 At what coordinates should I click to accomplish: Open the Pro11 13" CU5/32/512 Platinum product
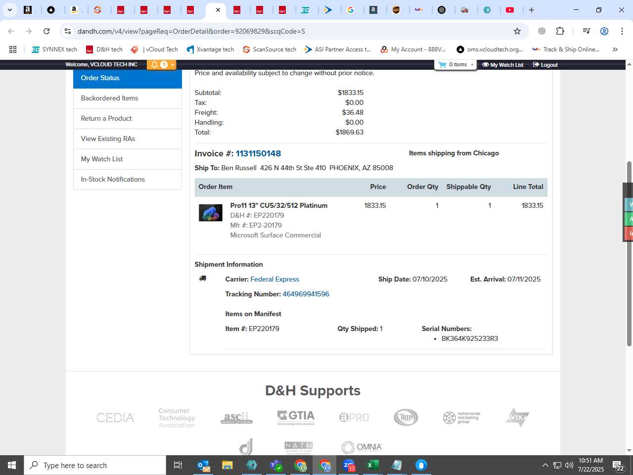(278, 205)
